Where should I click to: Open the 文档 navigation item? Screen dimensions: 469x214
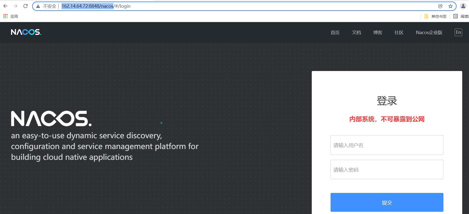click(356, 32)
